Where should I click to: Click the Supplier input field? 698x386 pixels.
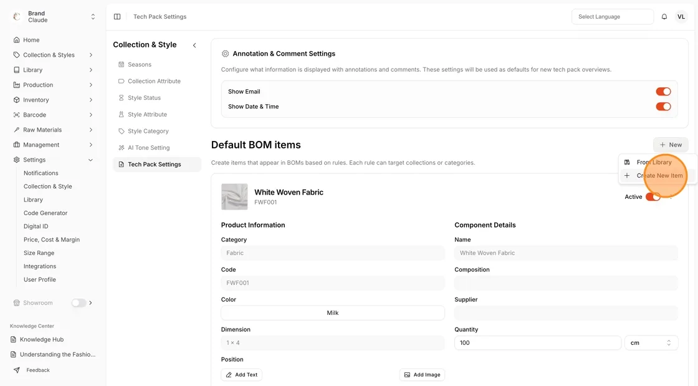[567, 313]
